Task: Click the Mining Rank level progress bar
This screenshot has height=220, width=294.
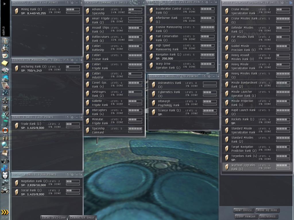Action: 73,9
